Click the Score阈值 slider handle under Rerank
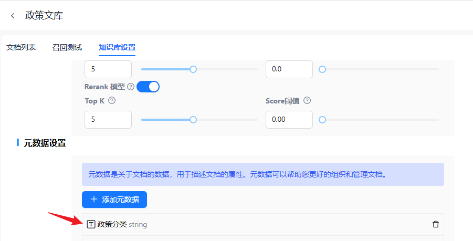Image resolution: width=473 pixels, height=241 pixels. 322,120
